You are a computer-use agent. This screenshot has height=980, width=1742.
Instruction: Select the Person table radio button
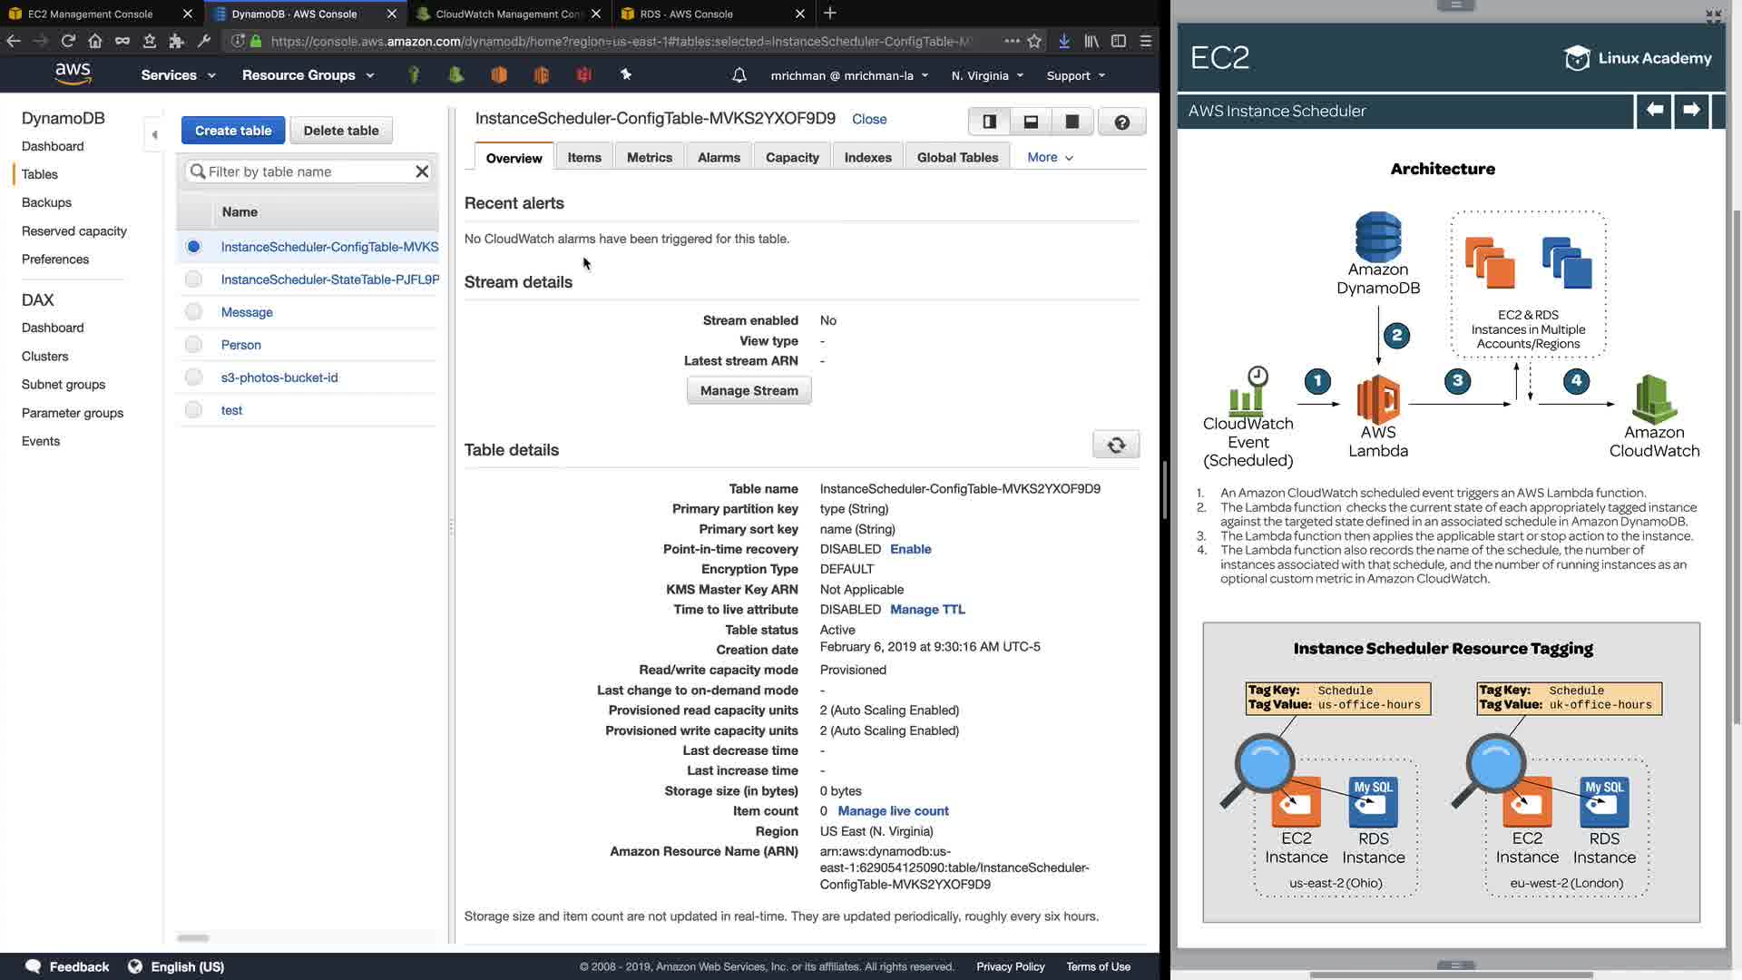pos(193,345)
